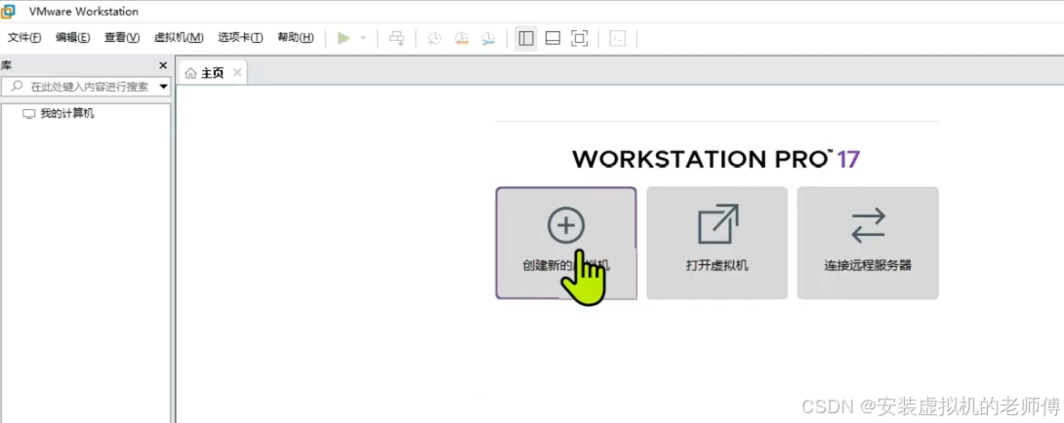Toggle the thumbnail bar view icon

point(553,39)
